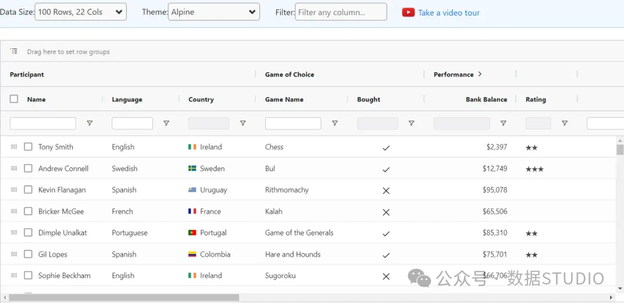
Task: Toggle the select-all checkbox in Name header
Action: pos(14,99)
